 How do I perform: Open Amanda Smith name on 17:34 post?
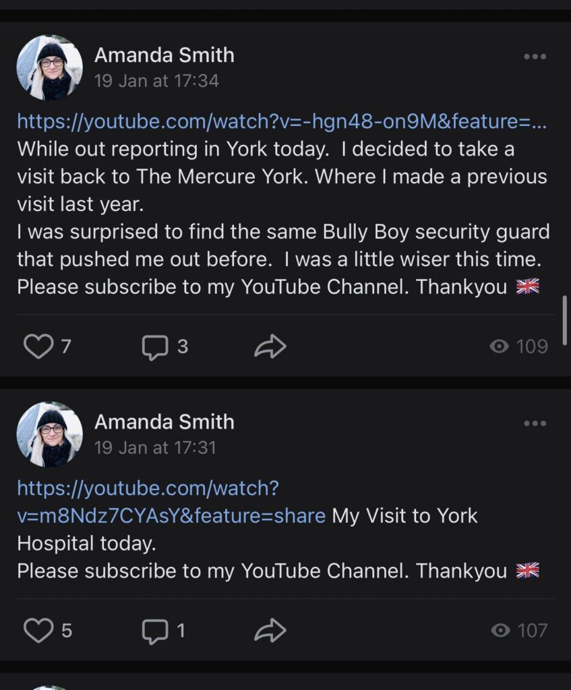(x=164, y=55)
